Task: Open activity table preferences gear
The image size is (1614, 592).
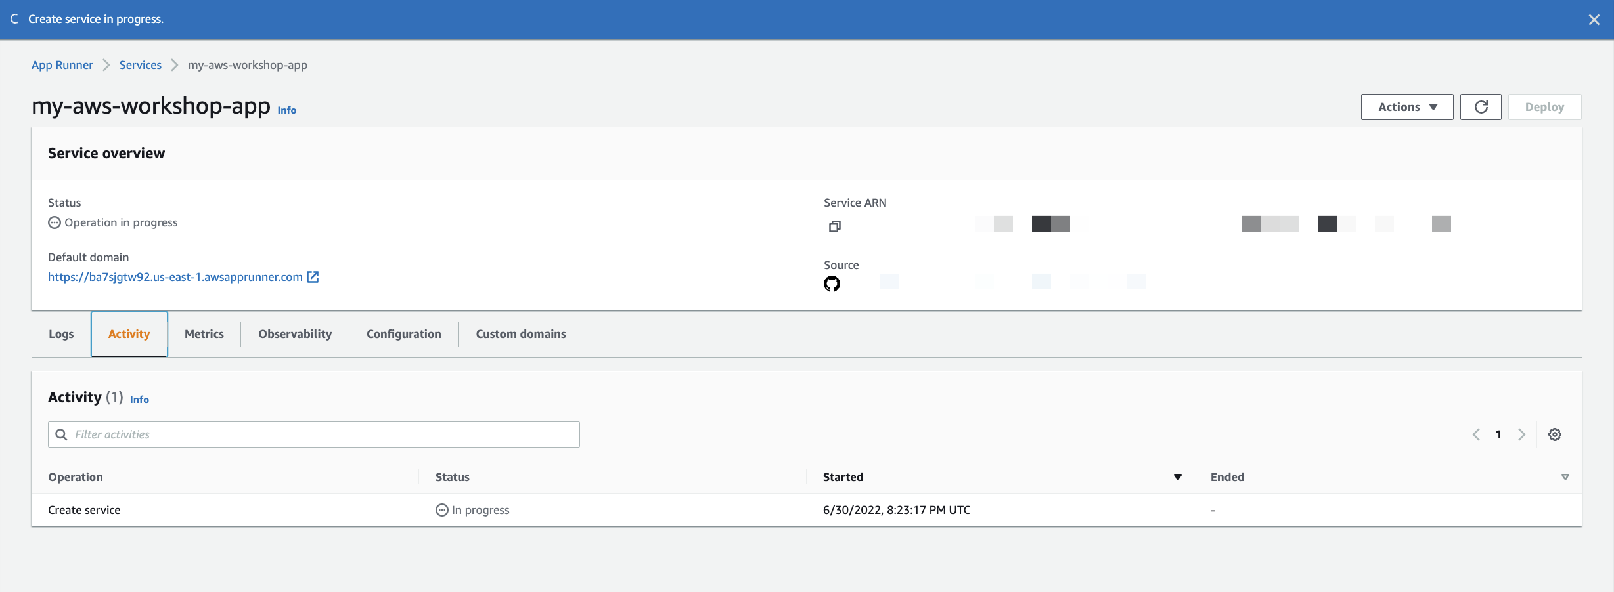Action: pos(1555,434)
